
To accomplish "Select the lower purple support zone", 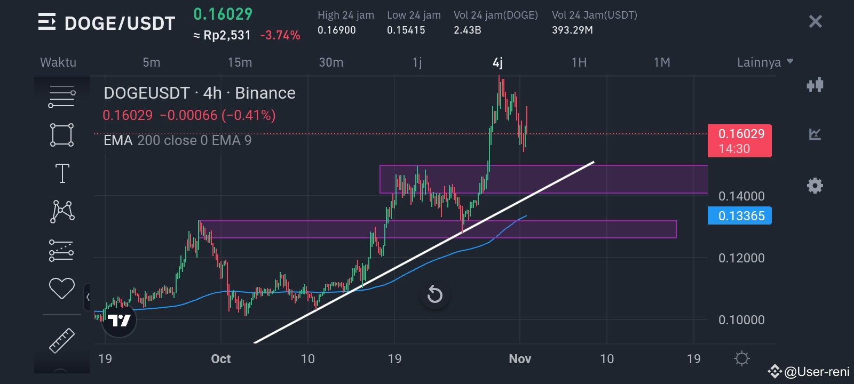I will click(438, 229).
